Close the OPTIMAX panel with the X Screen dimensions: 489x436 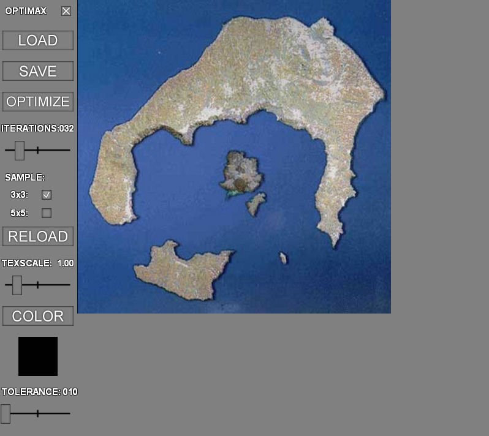tap(66, 11)
